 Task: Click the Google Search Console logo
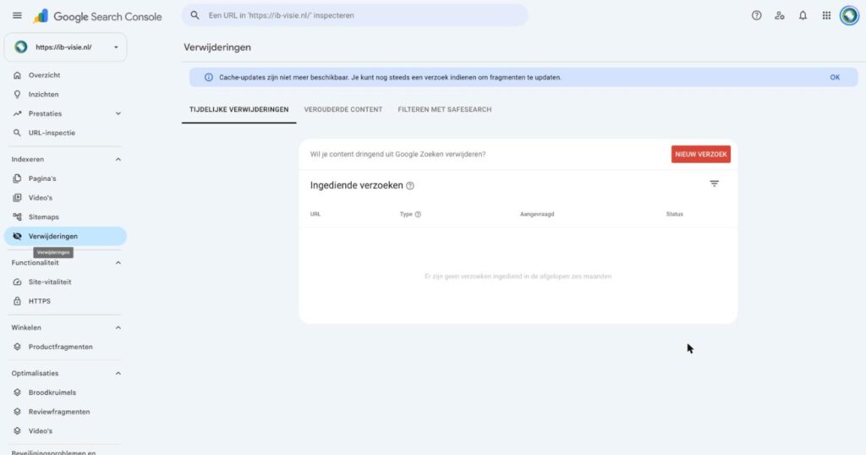(x=97, y=17)
